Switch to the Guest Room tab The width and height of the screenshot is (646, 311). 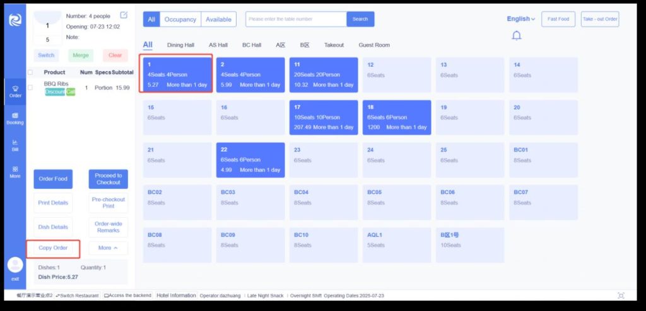pos(374,45)
